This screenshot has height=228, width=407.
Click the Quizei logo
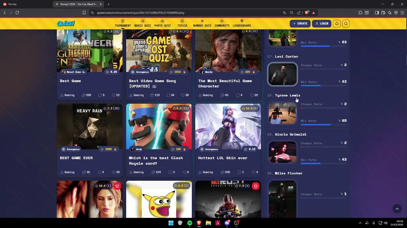click(66, 23)
